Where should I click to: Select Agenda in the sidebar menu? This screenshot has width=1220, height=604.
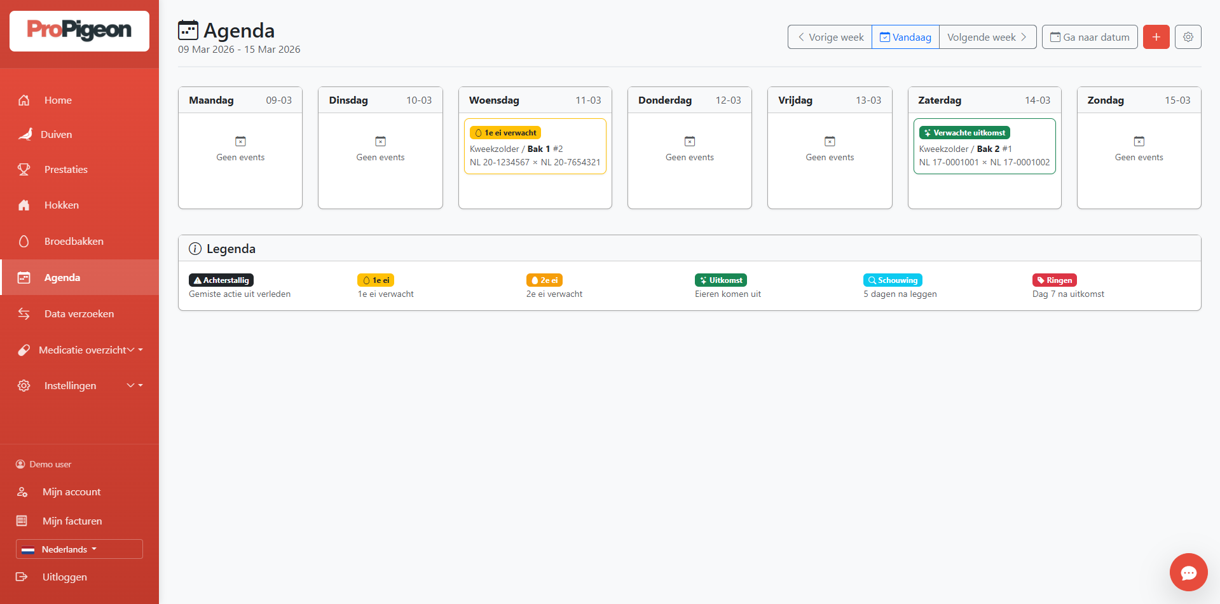tap(62, 278)
